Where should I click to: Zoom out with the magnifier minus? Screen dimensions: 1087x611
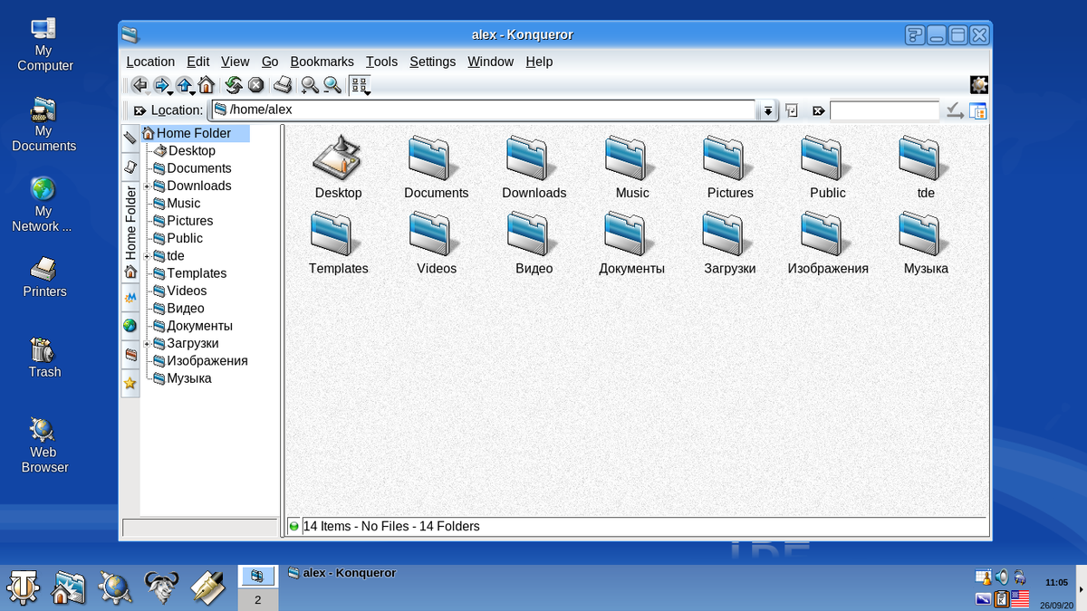pos(332,85)
